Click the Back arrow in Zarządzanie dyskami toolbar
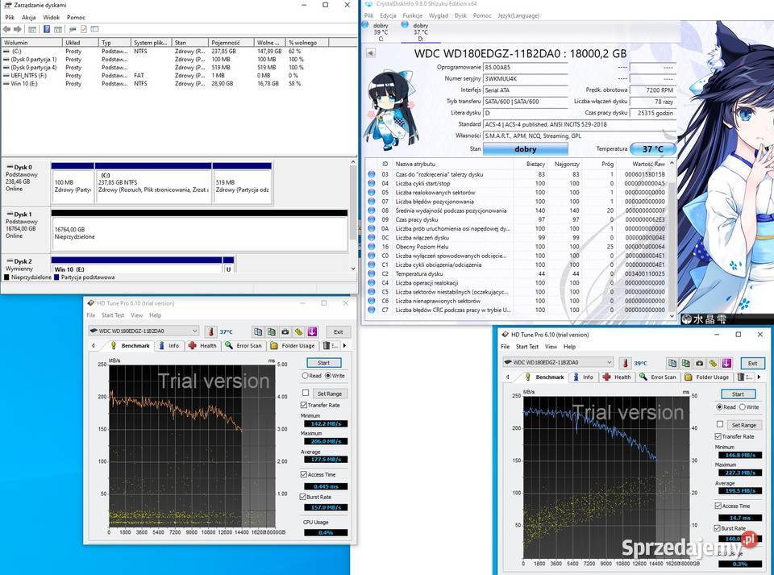The image size is (774, 575). pos(7,29)
